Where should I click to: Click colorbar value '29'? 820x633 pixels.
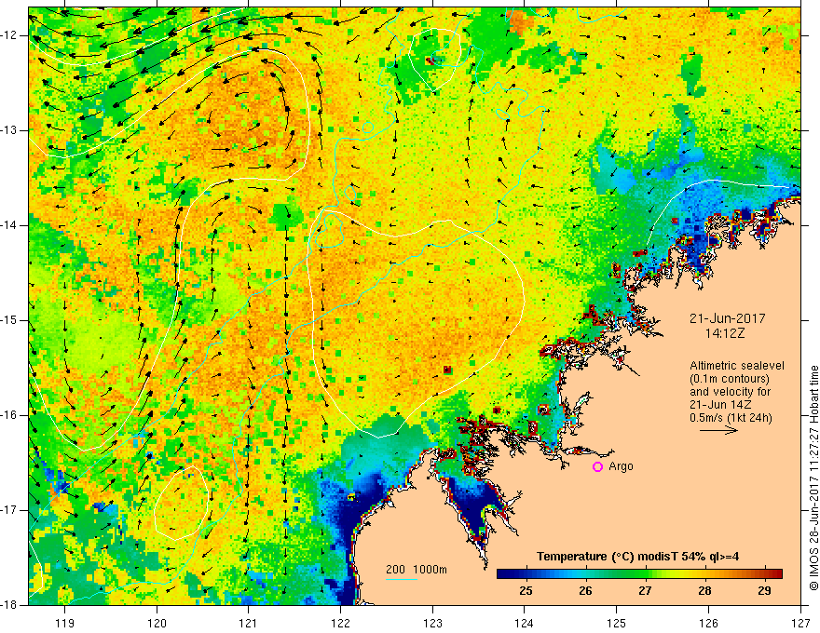click(765, 591)
